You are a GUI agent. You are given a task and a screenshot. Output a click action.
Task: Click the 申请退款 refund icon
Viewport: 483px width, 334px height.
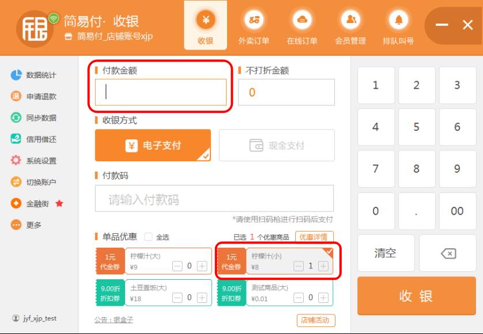pos(16,96)
